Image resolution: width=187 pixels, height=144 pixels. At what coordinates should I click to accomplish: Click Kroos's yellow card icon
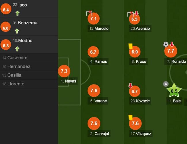click(x=131, y=46)
